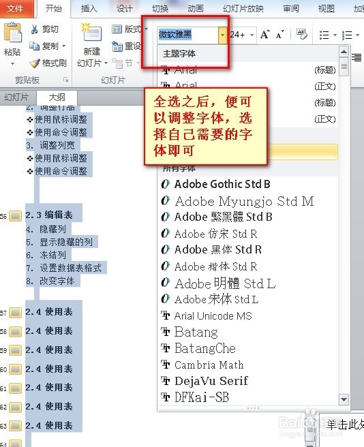Click slide 58 icon in outline
This screenshot has height=447, width=364.
coord(16,332)
